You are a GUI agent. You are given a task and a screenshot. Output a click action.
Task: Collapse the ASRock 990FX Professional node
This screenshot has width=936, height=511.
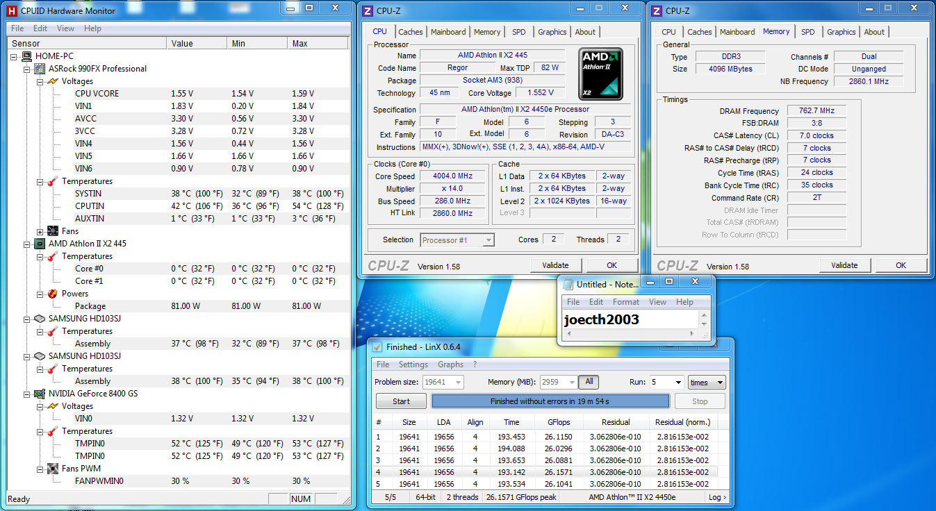coord(28,69)
